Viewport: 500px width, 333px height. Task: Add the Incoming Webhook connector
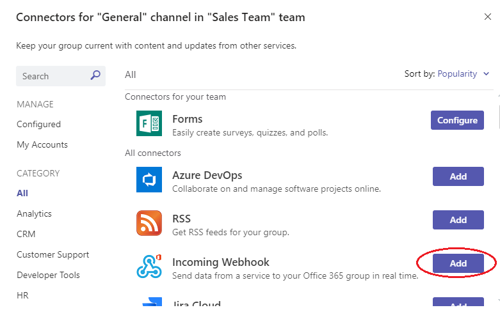coord(458,263)
